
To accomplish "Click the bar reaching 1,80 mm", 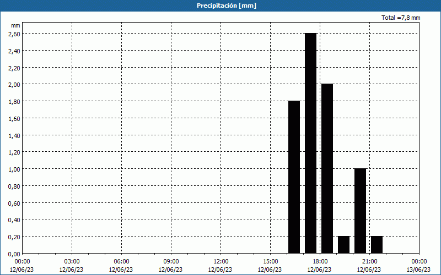I will (294, 177).
